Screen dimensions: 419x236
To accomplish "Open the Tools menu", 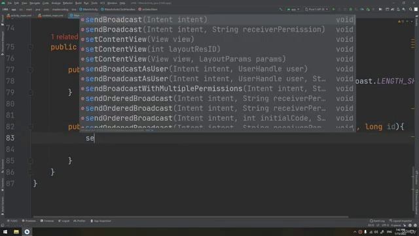I will [94, 3].
